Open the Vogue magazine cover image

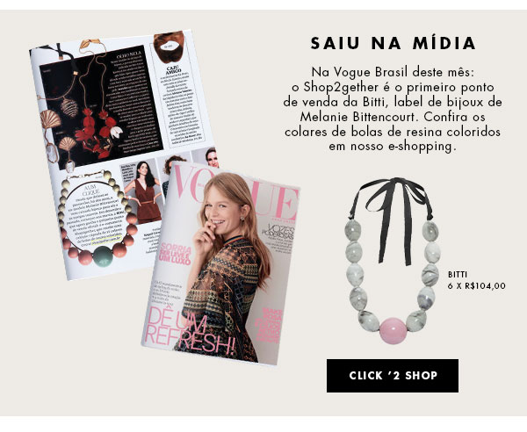point(222,263)
